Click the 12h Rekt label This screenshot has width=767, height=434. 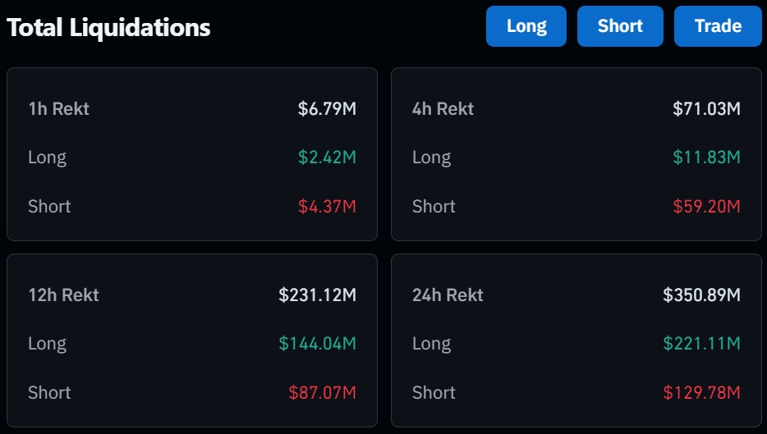coord(63,295)
